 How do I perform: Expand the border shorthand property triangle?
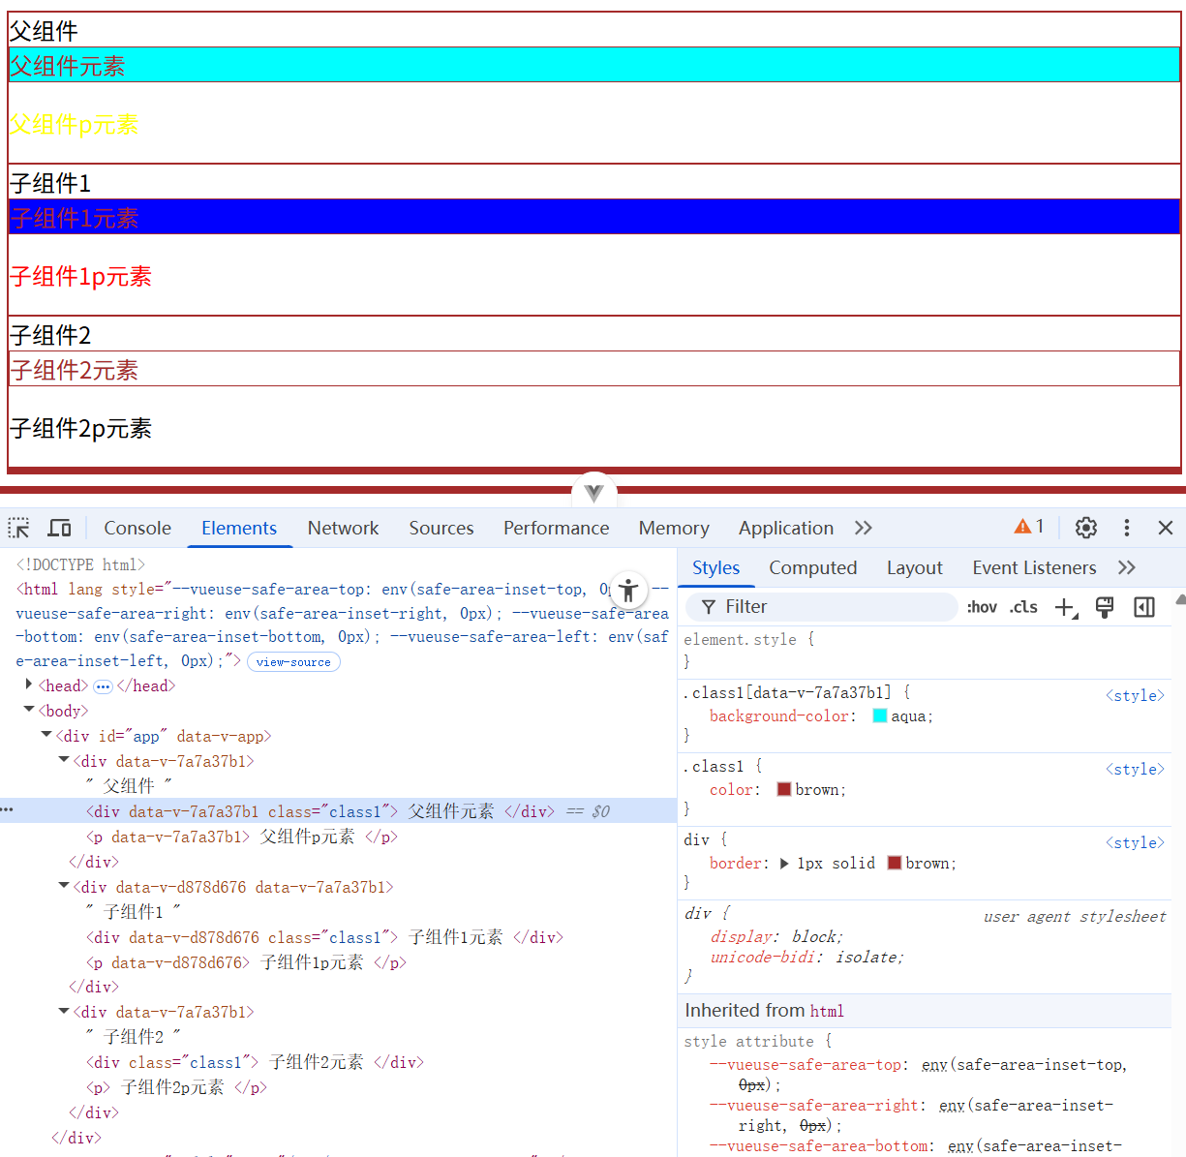coord(784,864)
